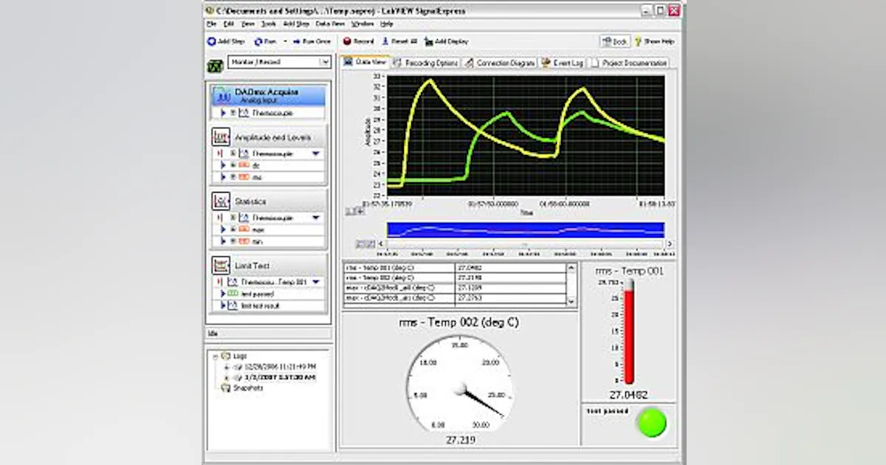Image resolution: width=886 pixels, height=465 pixels.
Task: Select the Limit Test step icon
Action: coord(221,264)
